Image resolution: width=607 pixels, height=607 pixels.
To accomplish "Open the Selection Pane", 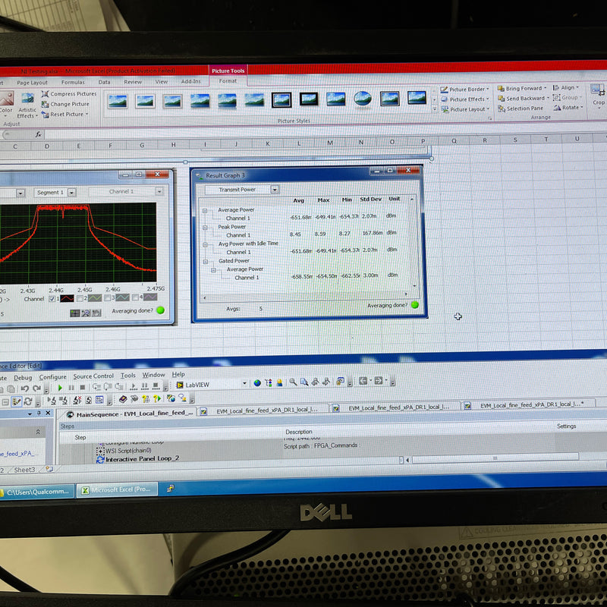I will (521, 109).
